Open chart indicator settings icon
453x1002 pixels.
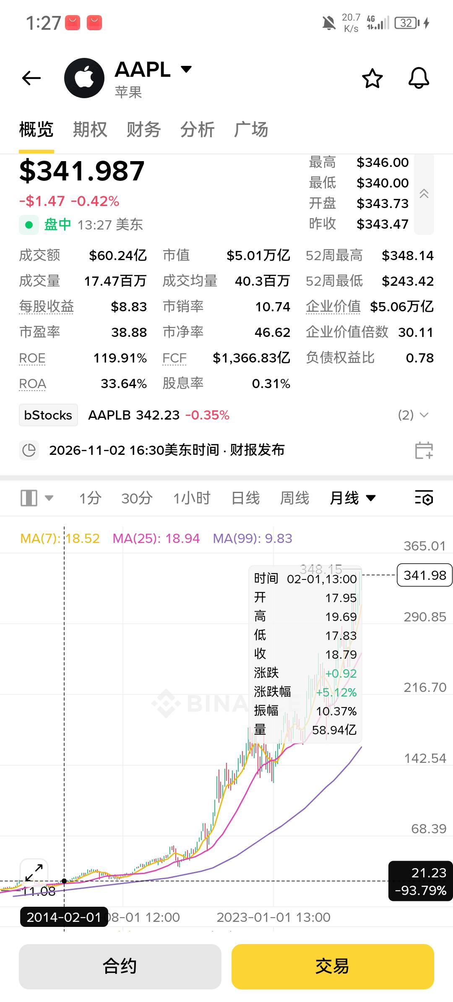pyautogui.click(x=424, y=498)
